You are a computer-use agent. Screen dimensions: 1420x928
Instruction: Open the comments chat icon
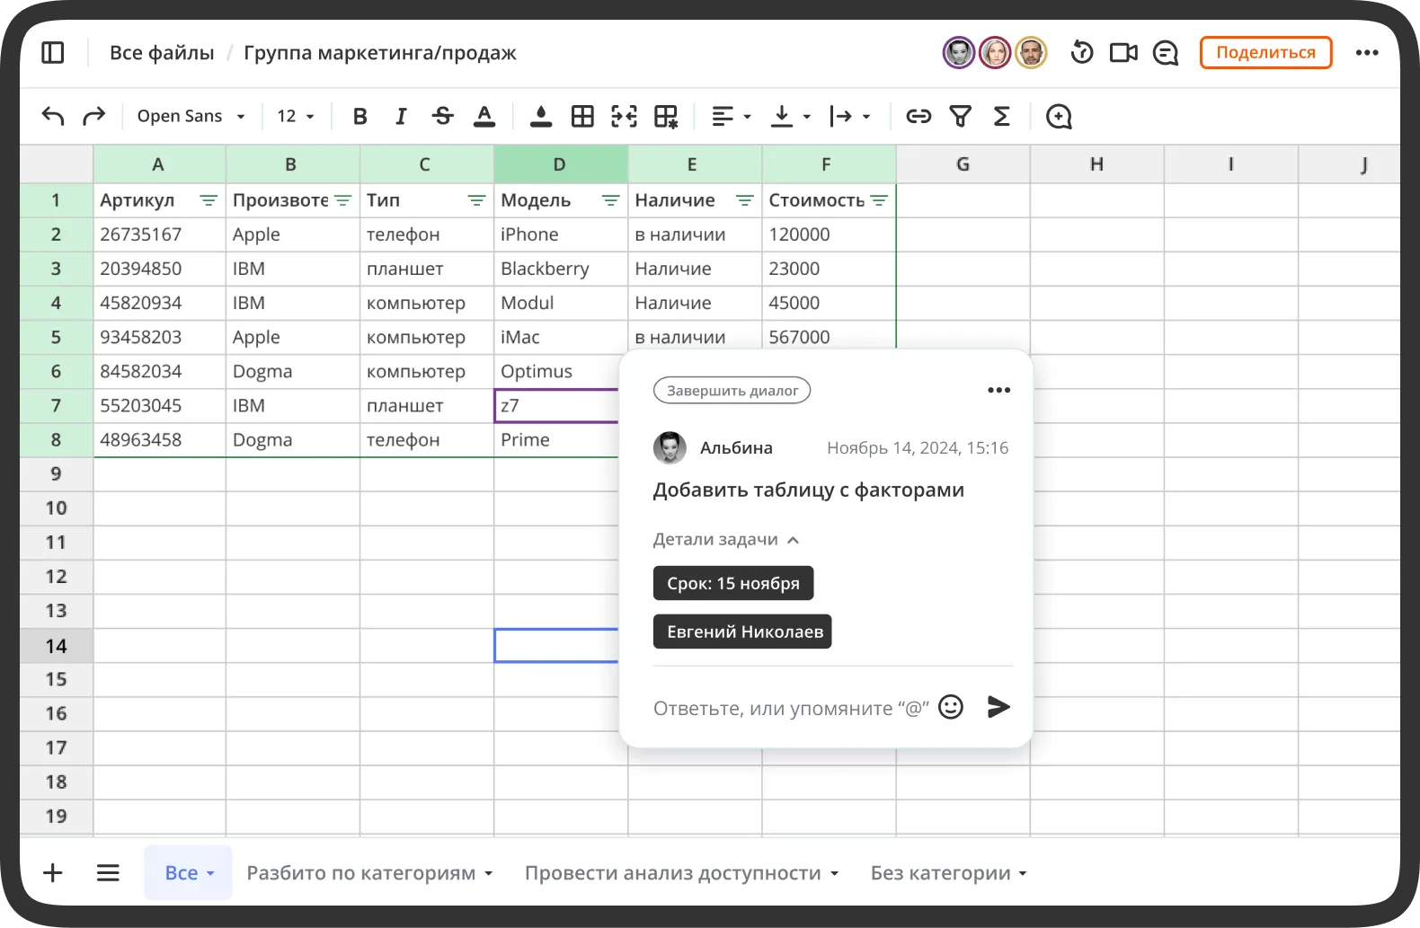(x=1166, y=54)
